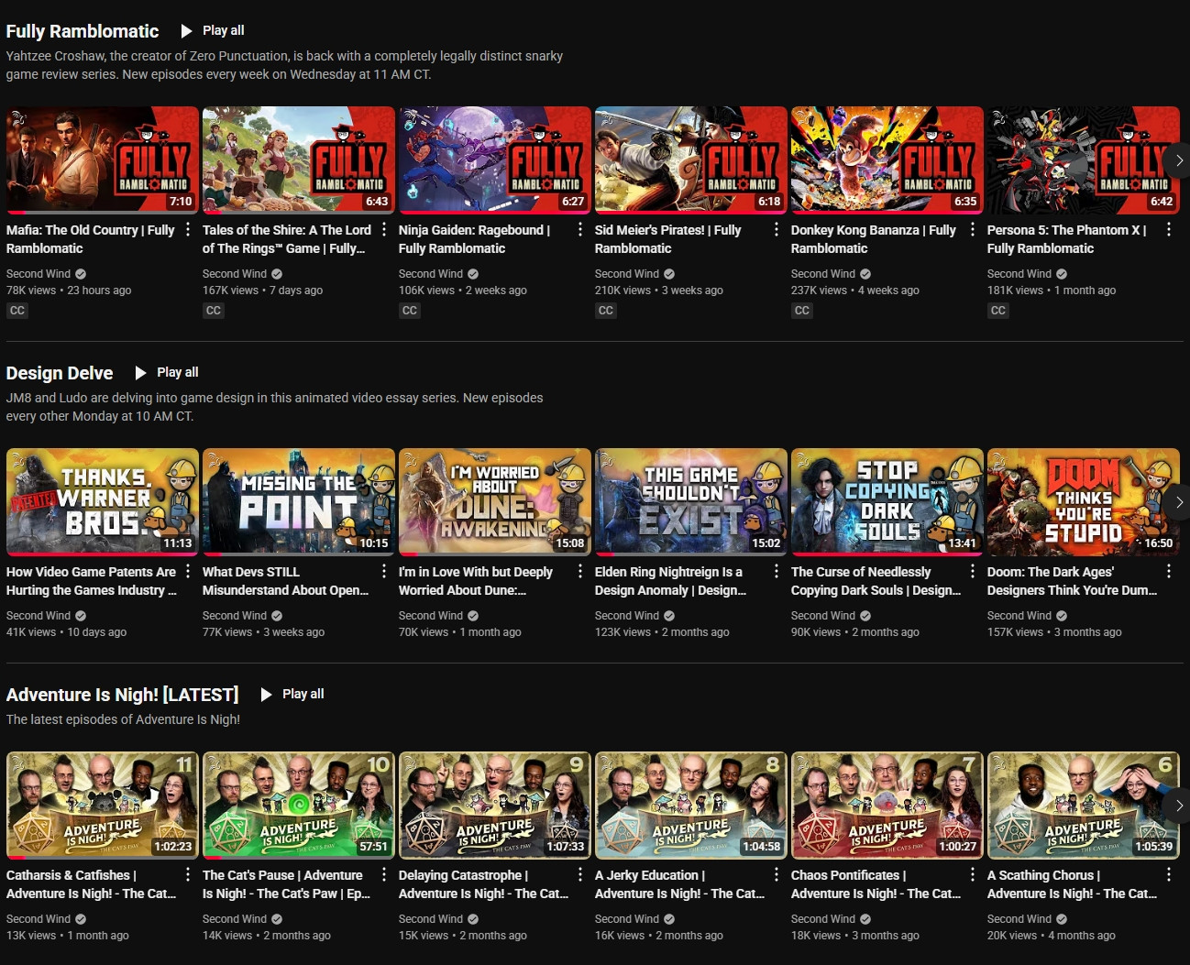Open Ninja Gaiden: Ragebound video thumbnail

[495, 160]
